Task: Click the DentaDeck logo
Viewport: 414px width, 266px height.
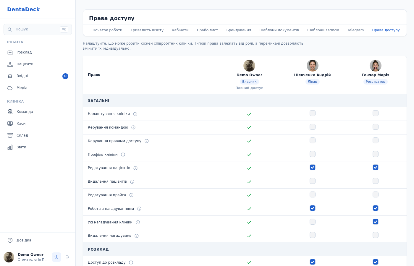Action: click(23, 9)
